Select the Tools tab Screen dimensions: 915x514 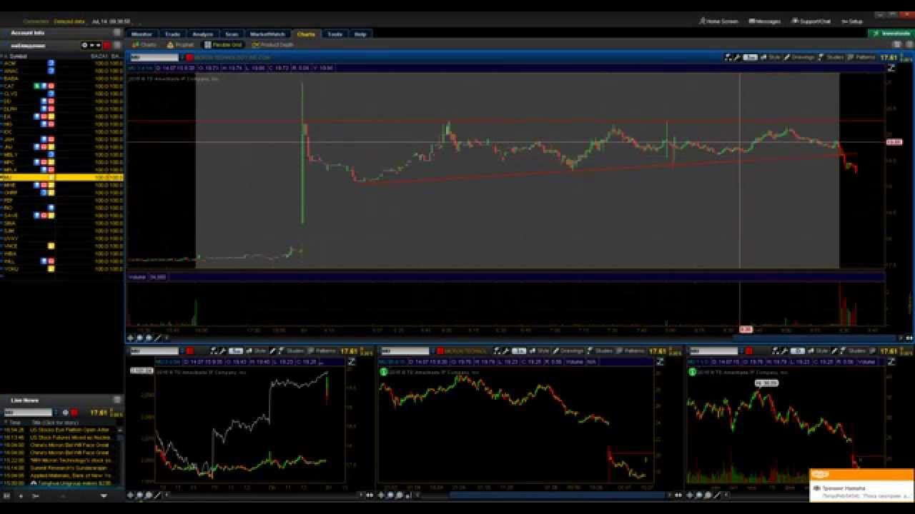click(335, 34)
